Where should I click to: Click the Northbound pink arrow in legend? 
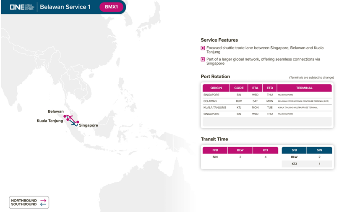pyautogui.click(x=43, y=200)
